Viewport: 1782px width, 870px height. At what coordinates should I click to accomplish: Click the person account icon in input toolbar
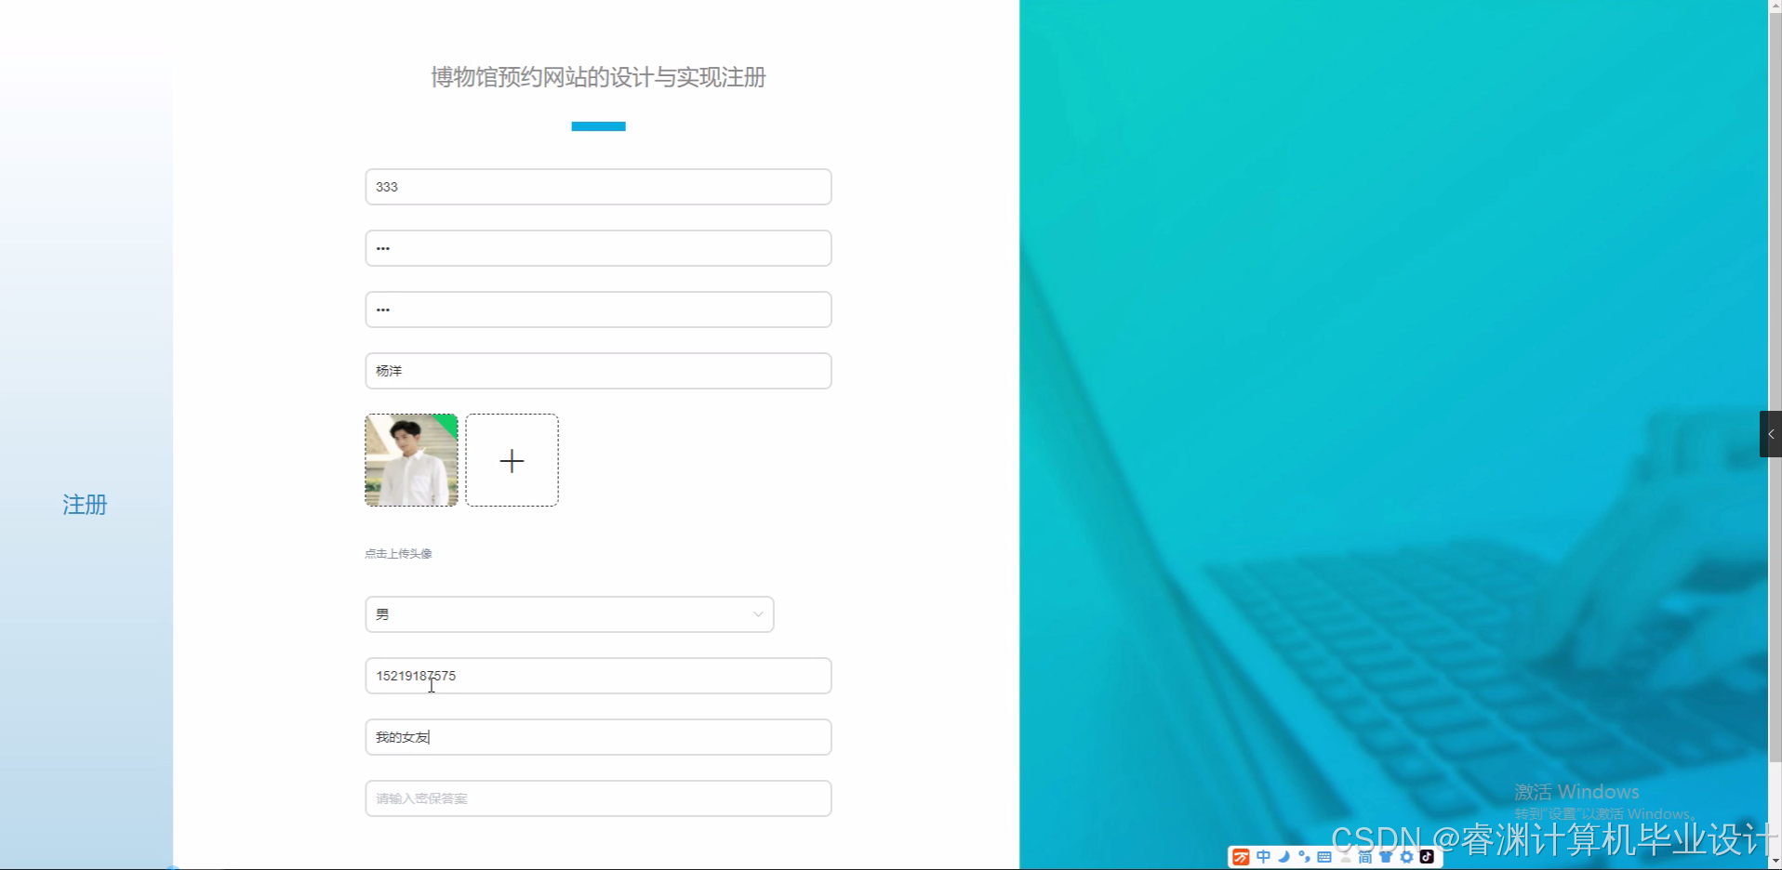click(x=1345, y=857)
